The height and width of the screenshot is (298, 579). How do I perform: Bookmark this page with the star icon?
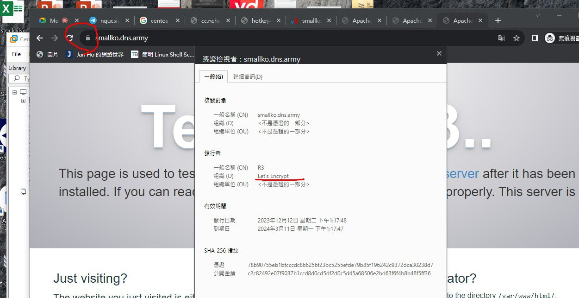click(517, 38)
